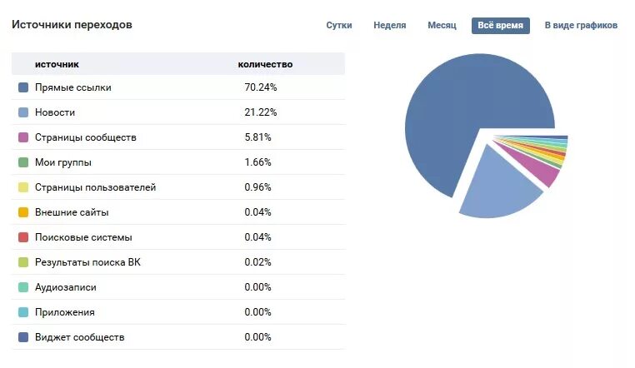Click the light blue swatch next to Новости
The image size is (635, 368).
click(23, 112)
